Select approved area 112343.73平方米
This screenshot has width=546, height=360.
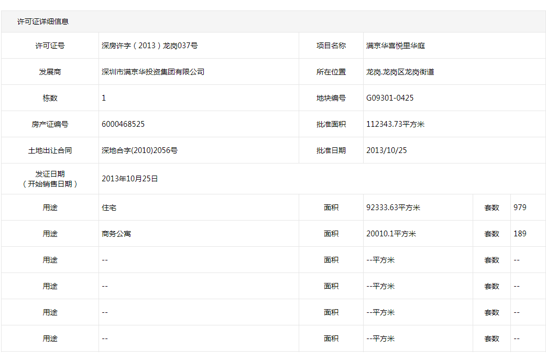pos(395,124)
